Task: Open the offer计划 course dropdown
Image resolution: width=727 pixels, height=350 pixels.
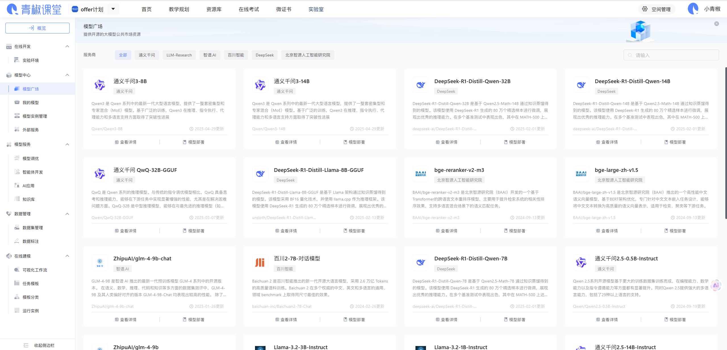Action: 113,9
